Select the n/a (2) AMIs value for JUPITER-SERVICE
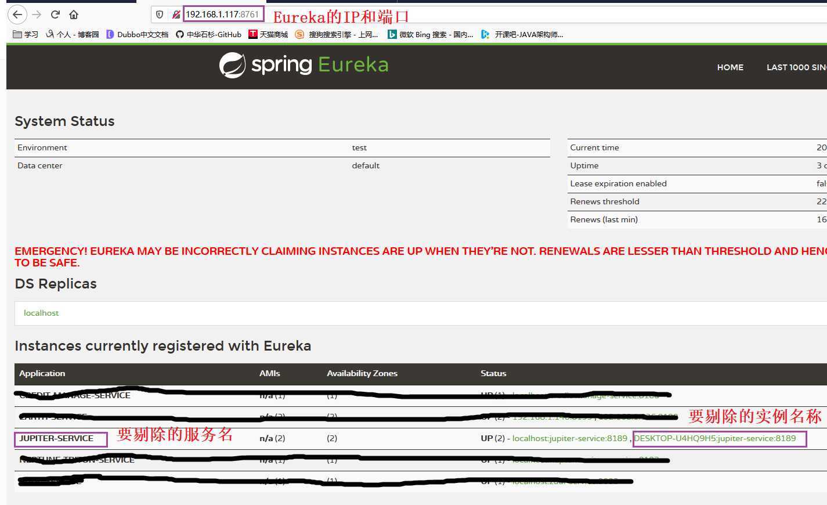Viewport: 827px width, 505px height. coord(272,438)
